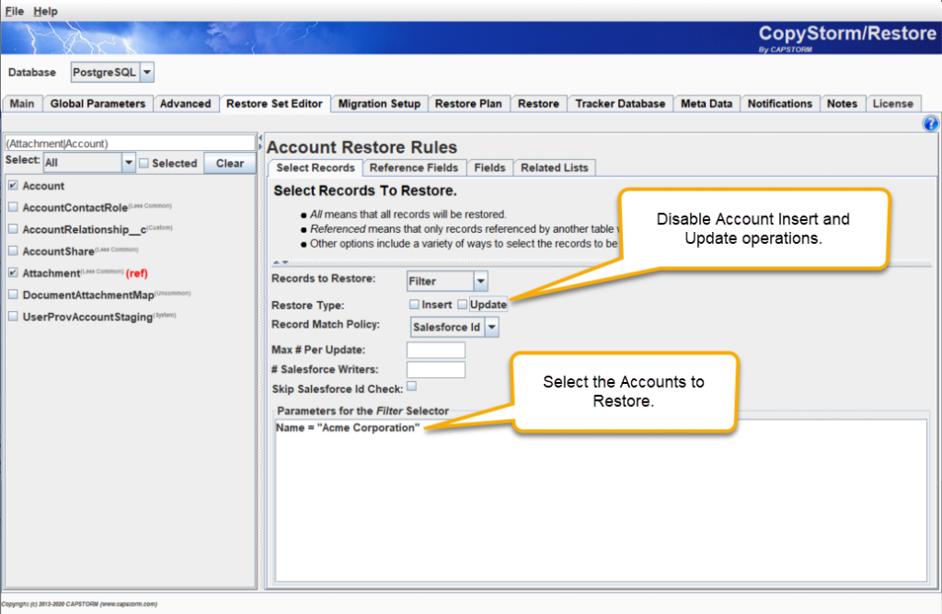Open the Reference Fields tab

click(413, 168)
